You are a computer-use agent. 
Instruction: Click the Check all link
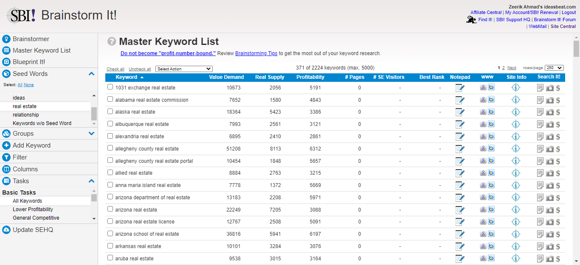point(115,69)
